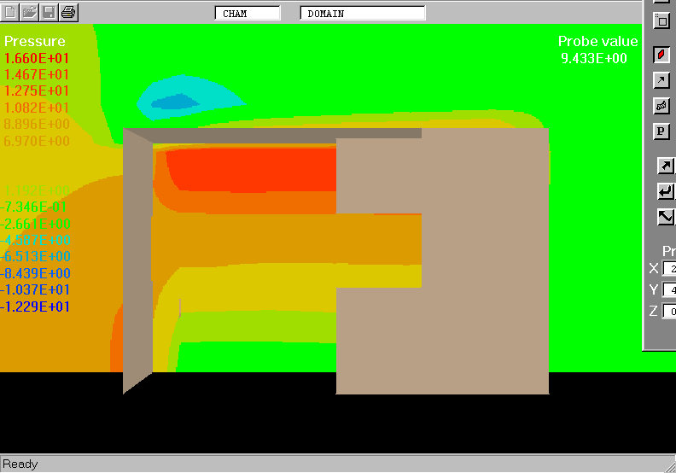The height and width of the screenshot is (473, 676).
Task: Click the down-right arrow button in side panel
Action: pos(666,217)
